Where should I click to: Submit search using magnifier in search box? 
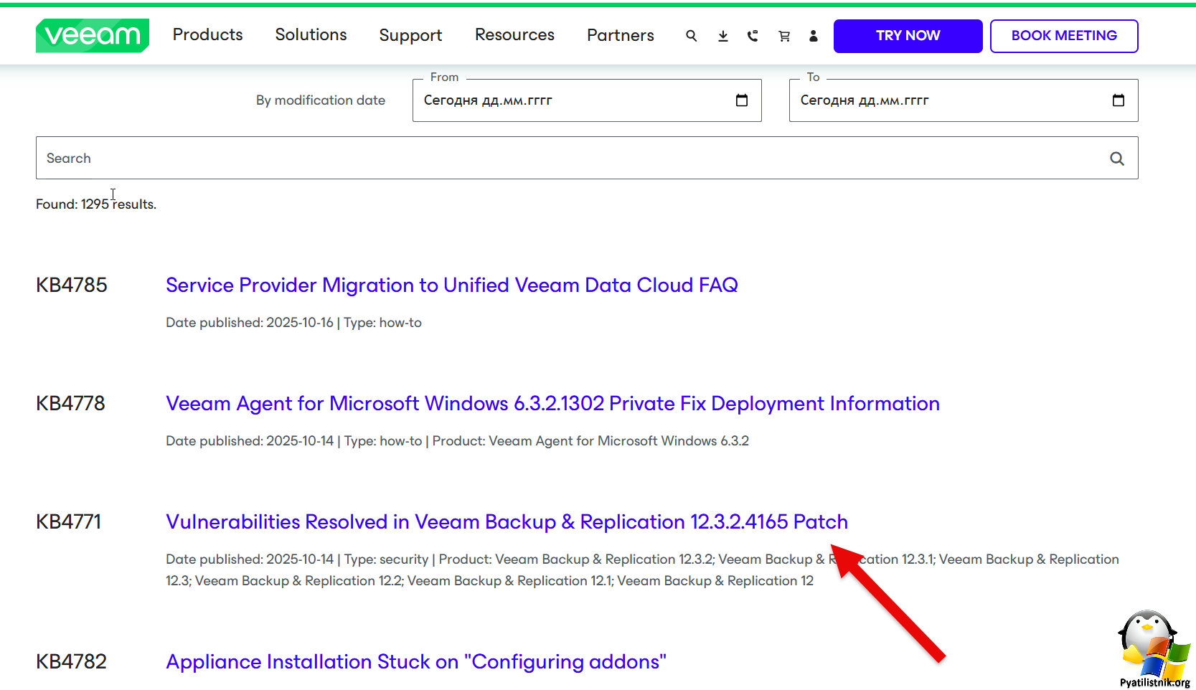(x=1116, y=159)
